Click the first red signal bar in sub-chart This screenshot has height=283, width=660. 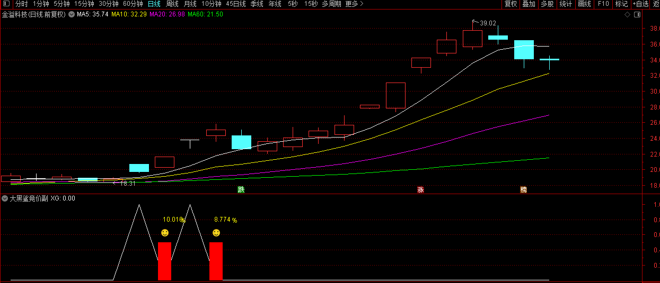coord(165,261)
